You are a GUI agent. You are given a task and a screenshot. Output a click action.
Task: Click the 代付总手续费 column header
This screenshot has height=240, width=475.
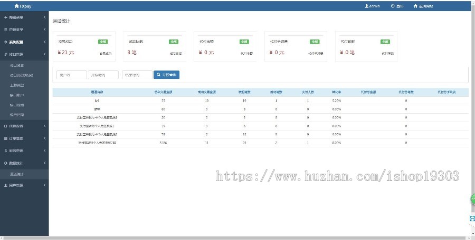click(446, 92)
